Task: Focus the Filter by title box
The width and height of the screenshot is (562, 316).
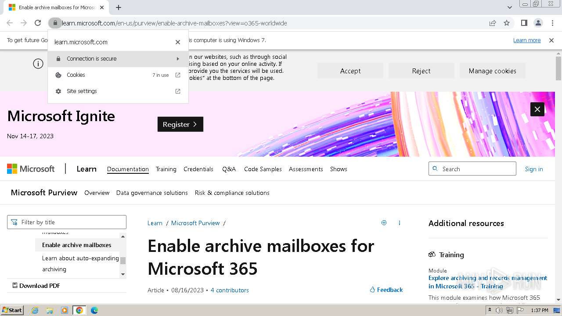Action: click(67, 222)
